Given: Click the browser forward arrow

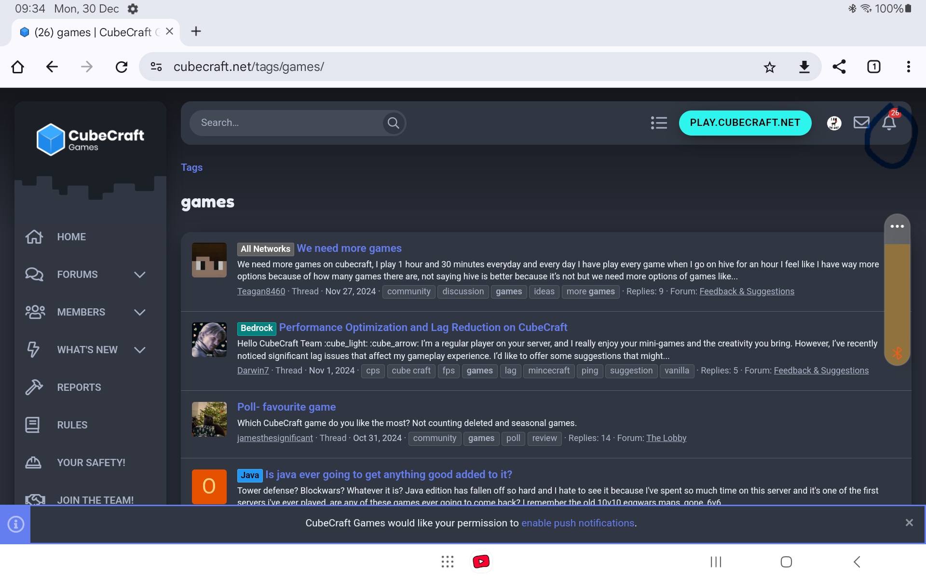Looking at the screenshot, I should (87, 67).
